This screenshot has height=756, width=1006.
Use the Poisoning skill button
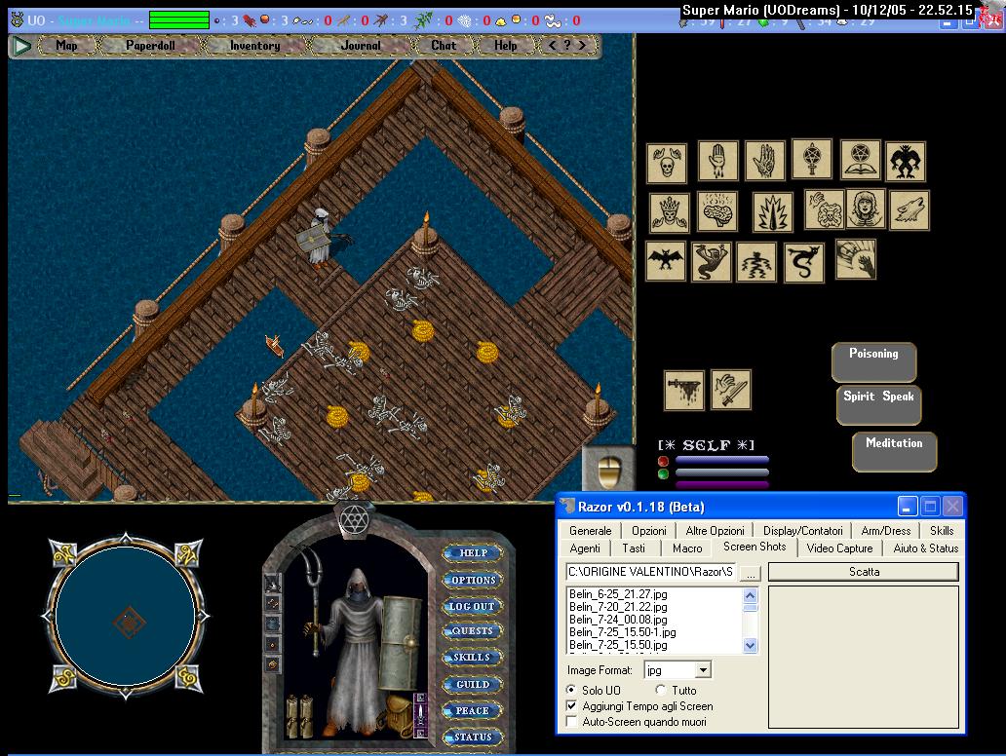pyautogui.click(x=873, y=362)
